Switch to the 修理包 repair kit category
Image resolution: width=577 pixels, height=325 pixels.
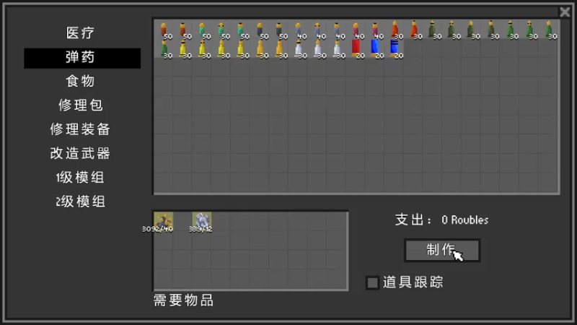[x=81, y=105]
